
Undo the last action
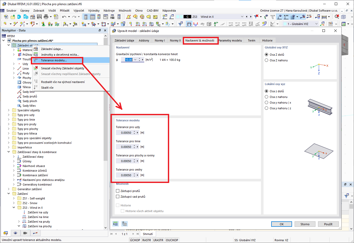click(64, 17)
